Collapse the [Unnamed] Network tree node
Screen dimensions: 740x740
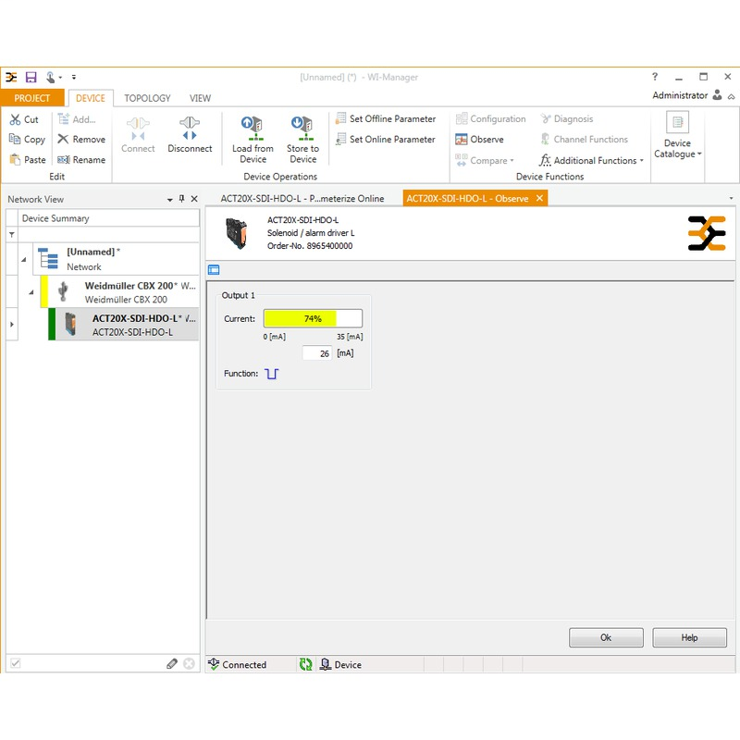(x=24, y=259)
